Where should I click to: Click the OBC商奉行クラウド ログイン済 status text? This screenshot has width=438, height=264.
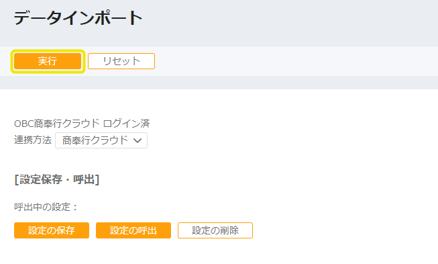coord(82,124)
